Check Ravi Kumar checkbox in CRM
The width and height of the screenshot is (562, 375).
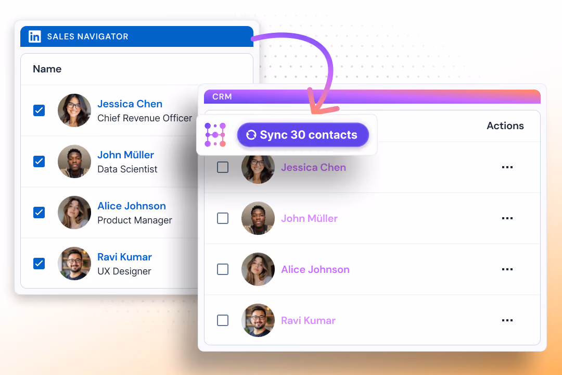[x=223, y=320]
